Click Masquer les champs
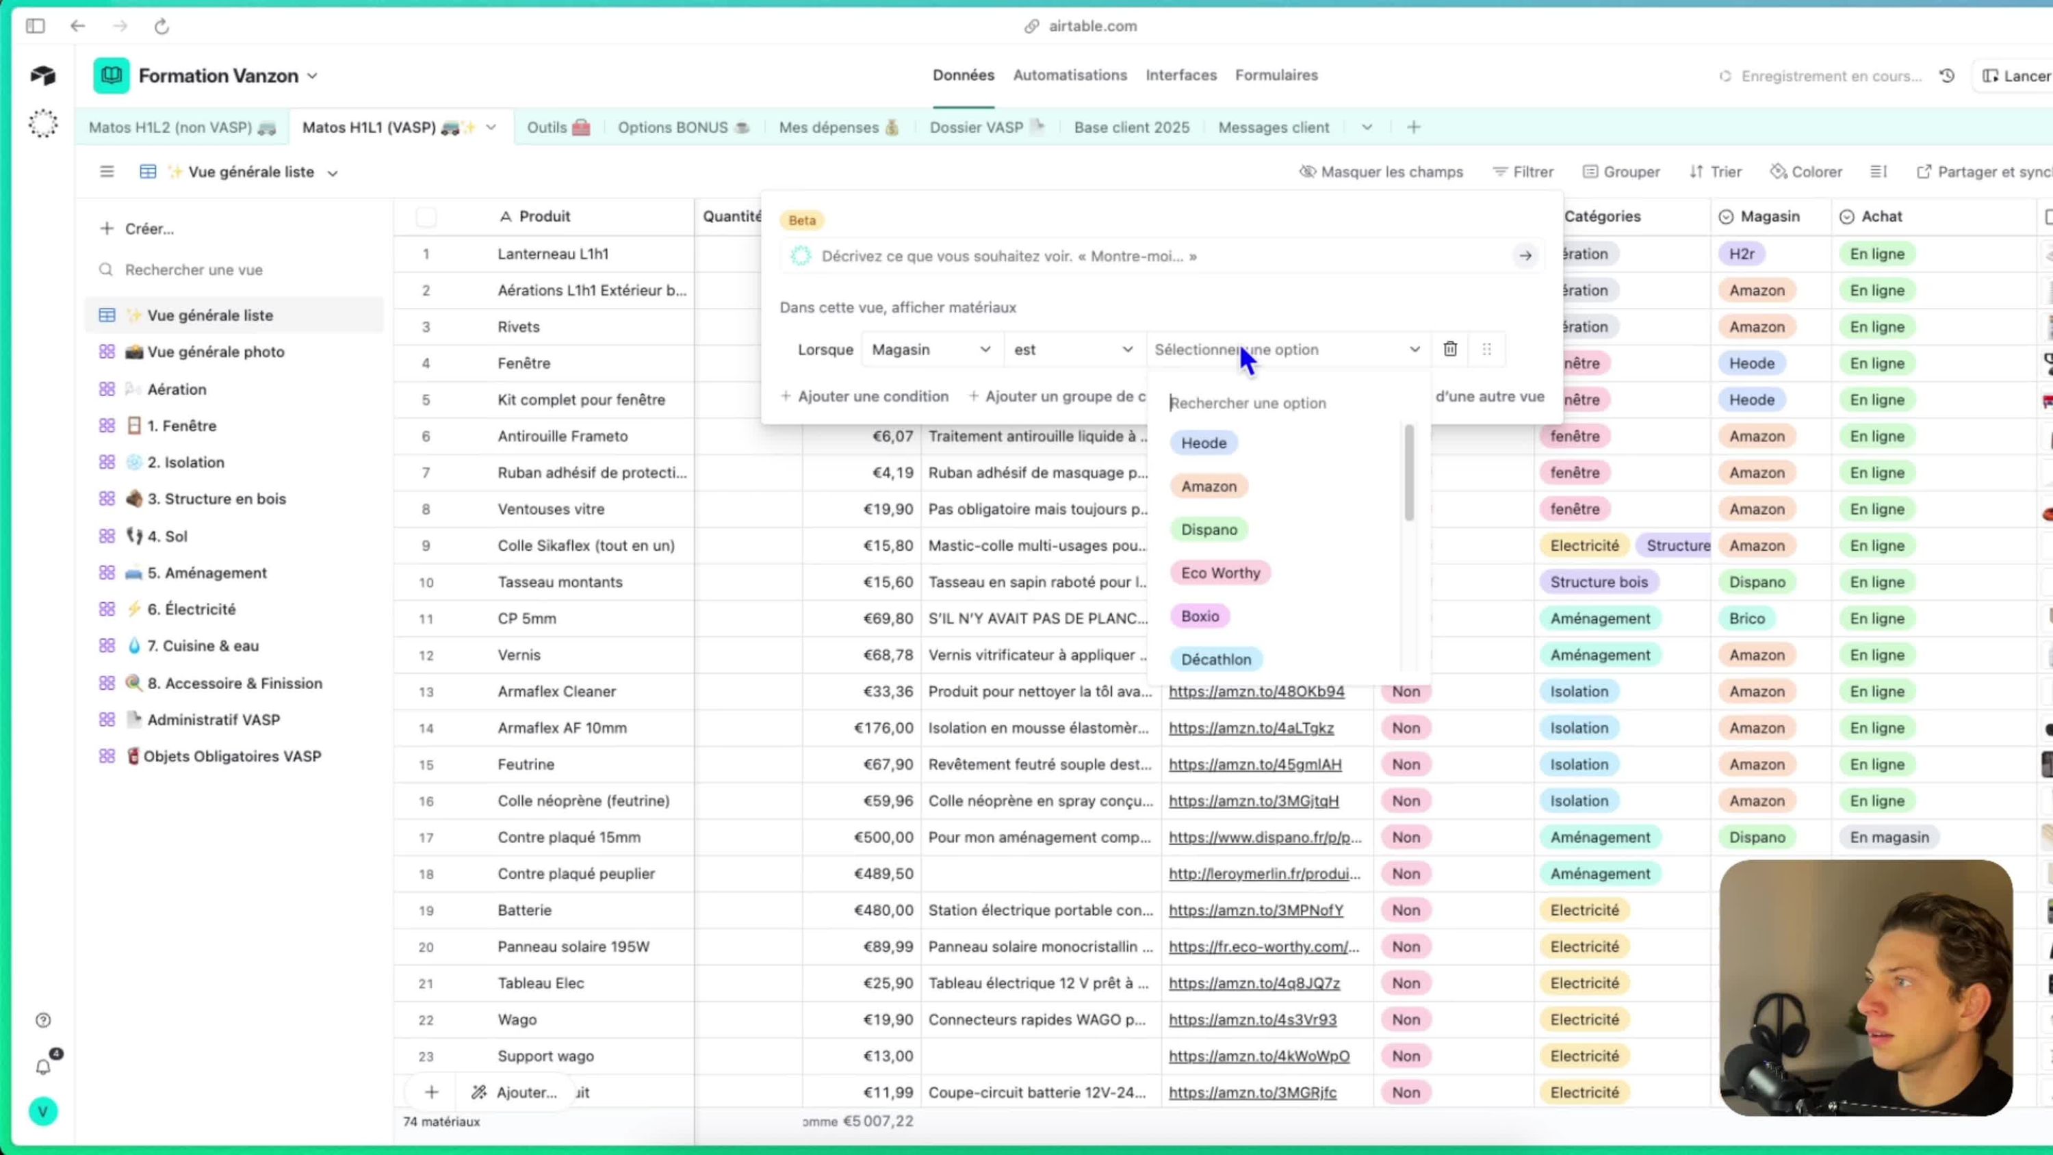Viewport: 2053px width, 1155px height. click(1381, 171)
